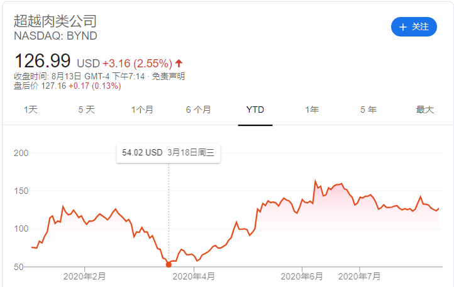Switch to the 1天 tab

[x=31, y=110]
